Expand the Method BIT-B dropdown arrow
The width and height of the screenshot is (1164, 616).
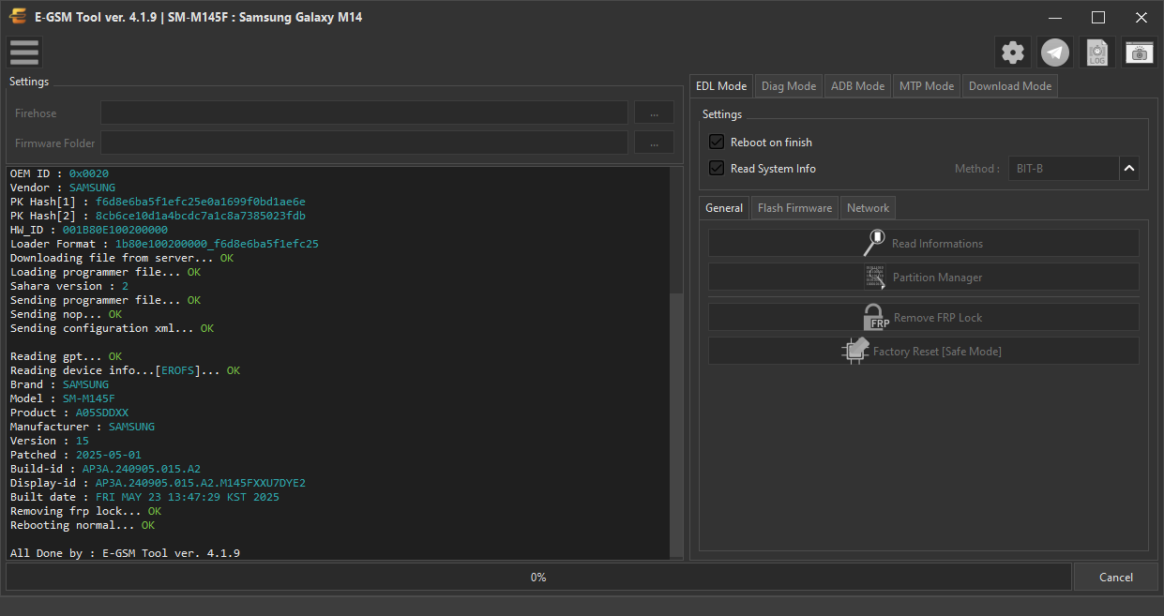(1129, 169)
